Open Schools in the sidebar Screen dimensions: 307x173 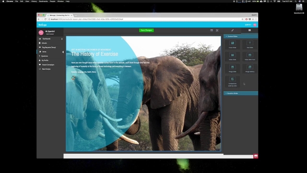click(x=44, y=43)
